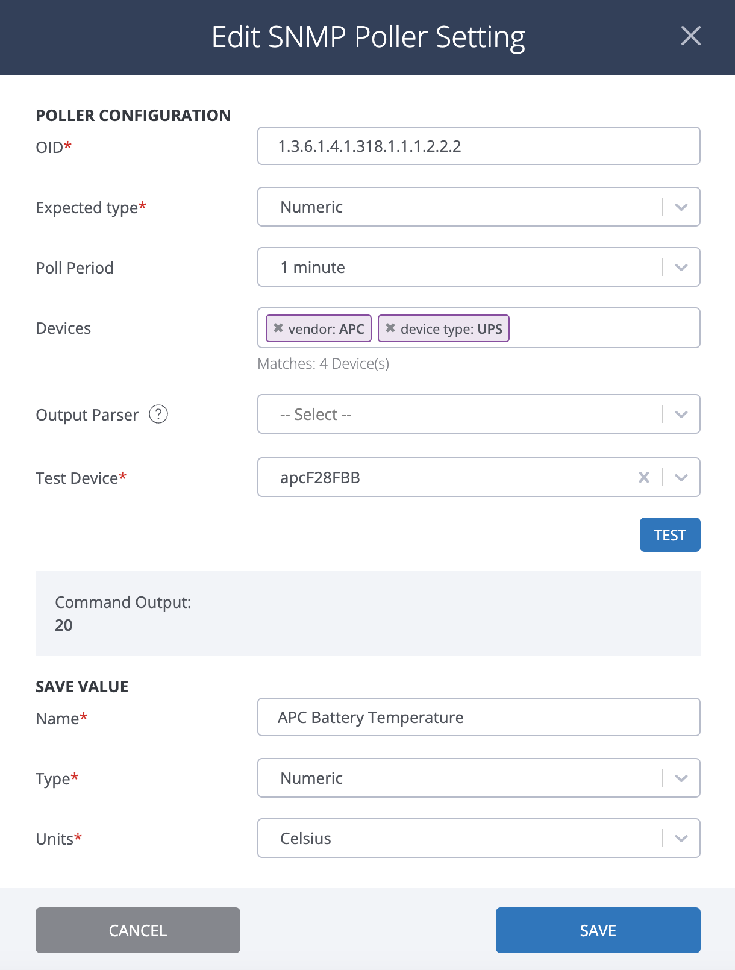Click the Units dropdown chevron arrow
The width and height of the screenshot is (735, 970).
681,838
